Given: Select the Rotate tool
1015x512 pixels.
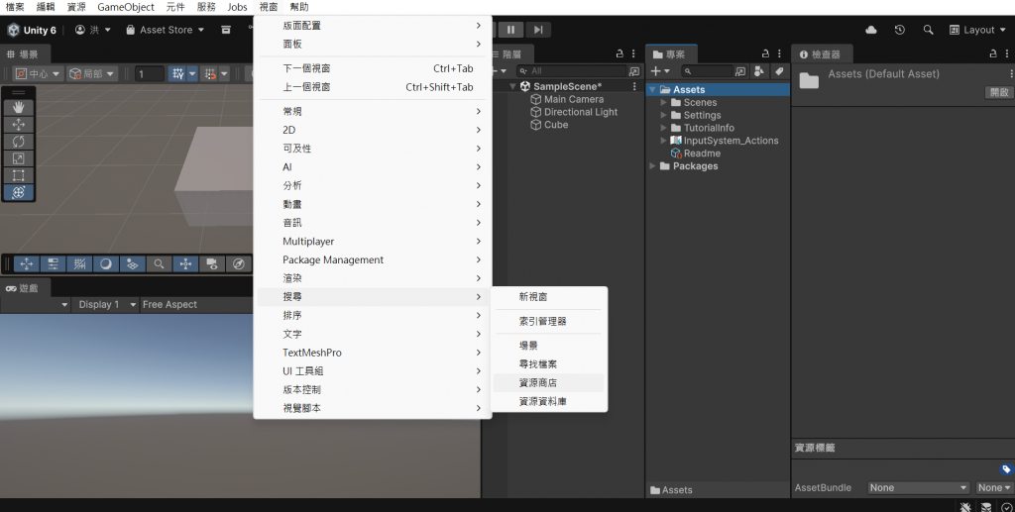Looking at the screenshot, I should click(x=18, y=141).
